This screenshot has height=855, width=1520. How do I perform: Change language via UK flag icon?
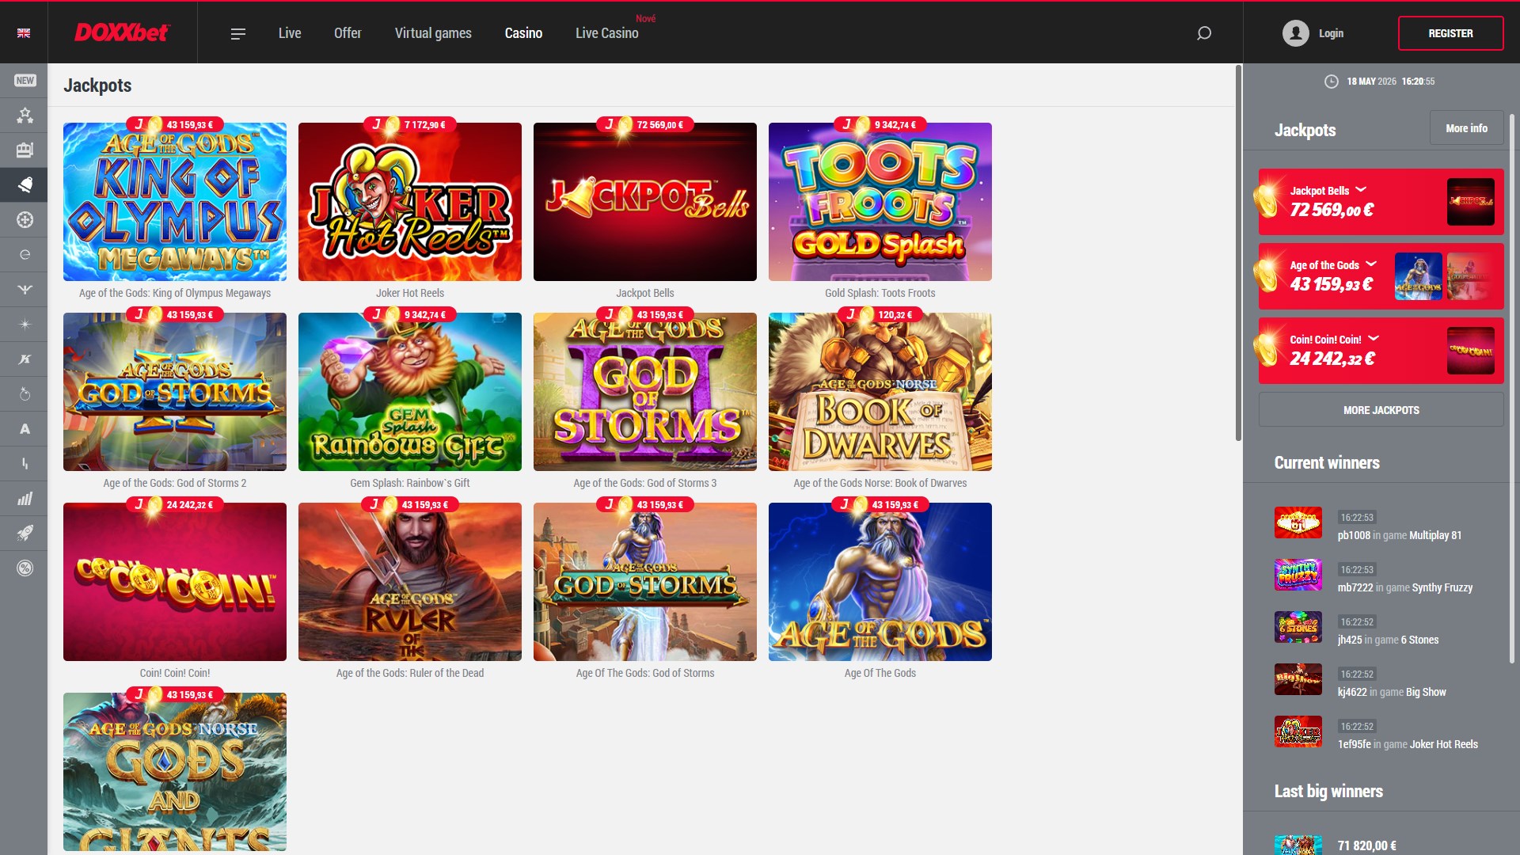pyautogui.click(x=24, y=33)
